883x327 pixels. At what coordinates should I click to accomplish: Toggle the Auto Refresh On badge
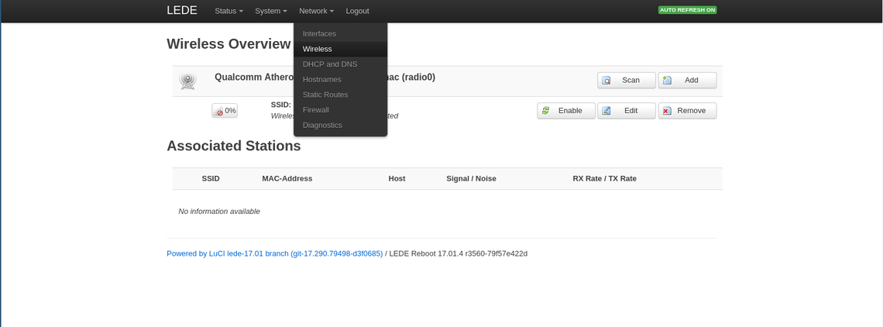[x=687, y=10]
